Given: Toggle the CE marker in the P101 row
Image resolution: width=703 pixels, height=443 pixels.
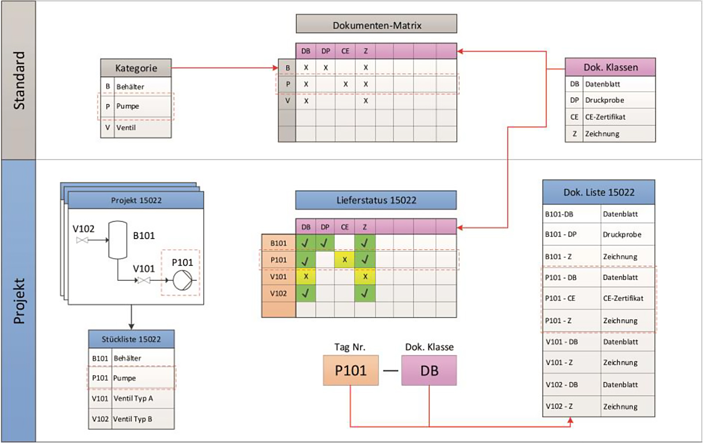Looking at the screenshot, I should coord(345,259).
